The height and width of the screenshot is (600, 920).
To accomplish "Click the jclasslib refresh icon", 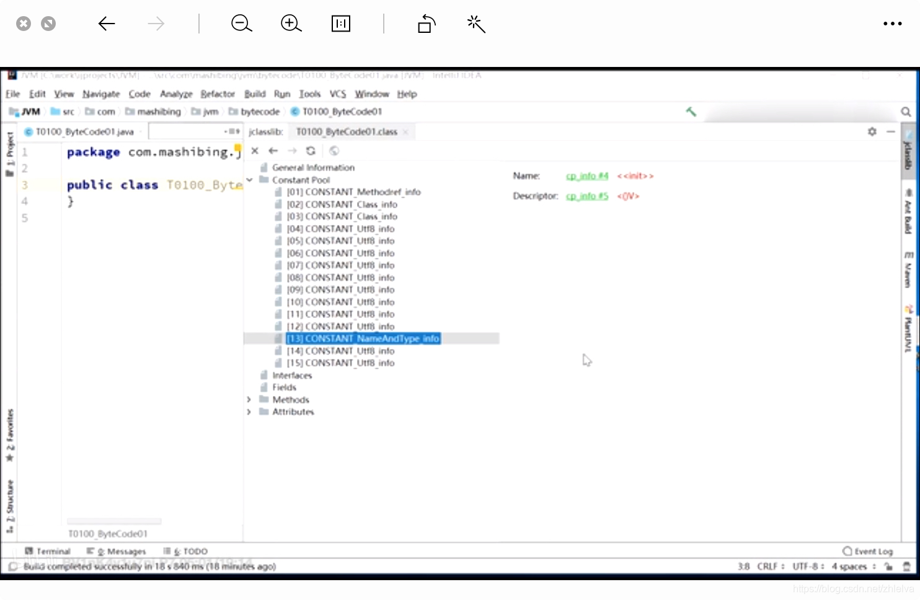I will click(311, 151).
